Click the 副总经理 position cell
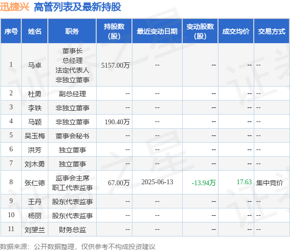The image size is (290, 251). (72, 94)
